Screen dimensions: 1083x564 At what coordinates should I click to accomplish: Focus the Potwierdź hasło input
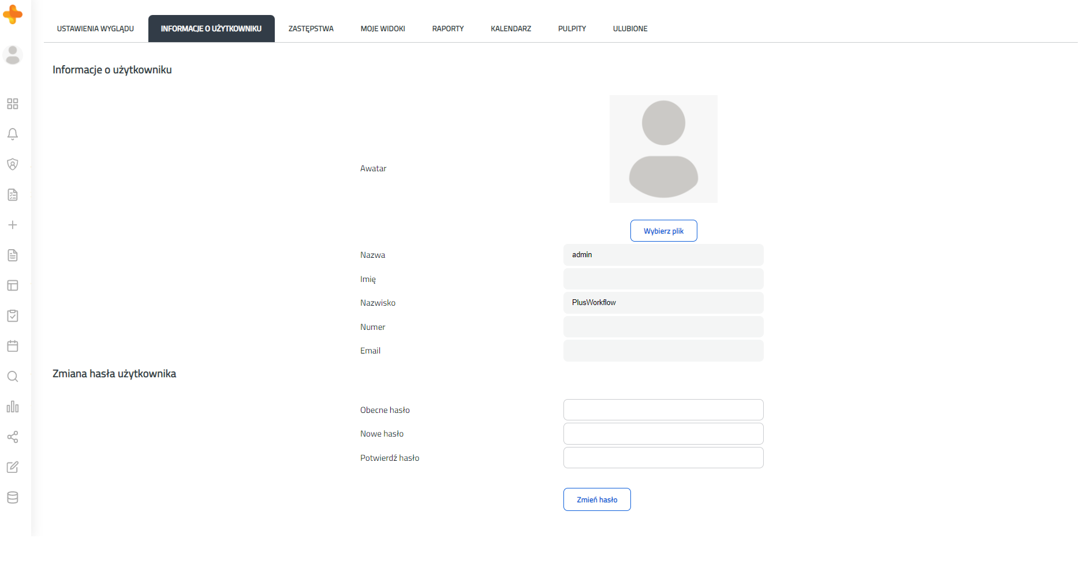[x=663, y=458]
